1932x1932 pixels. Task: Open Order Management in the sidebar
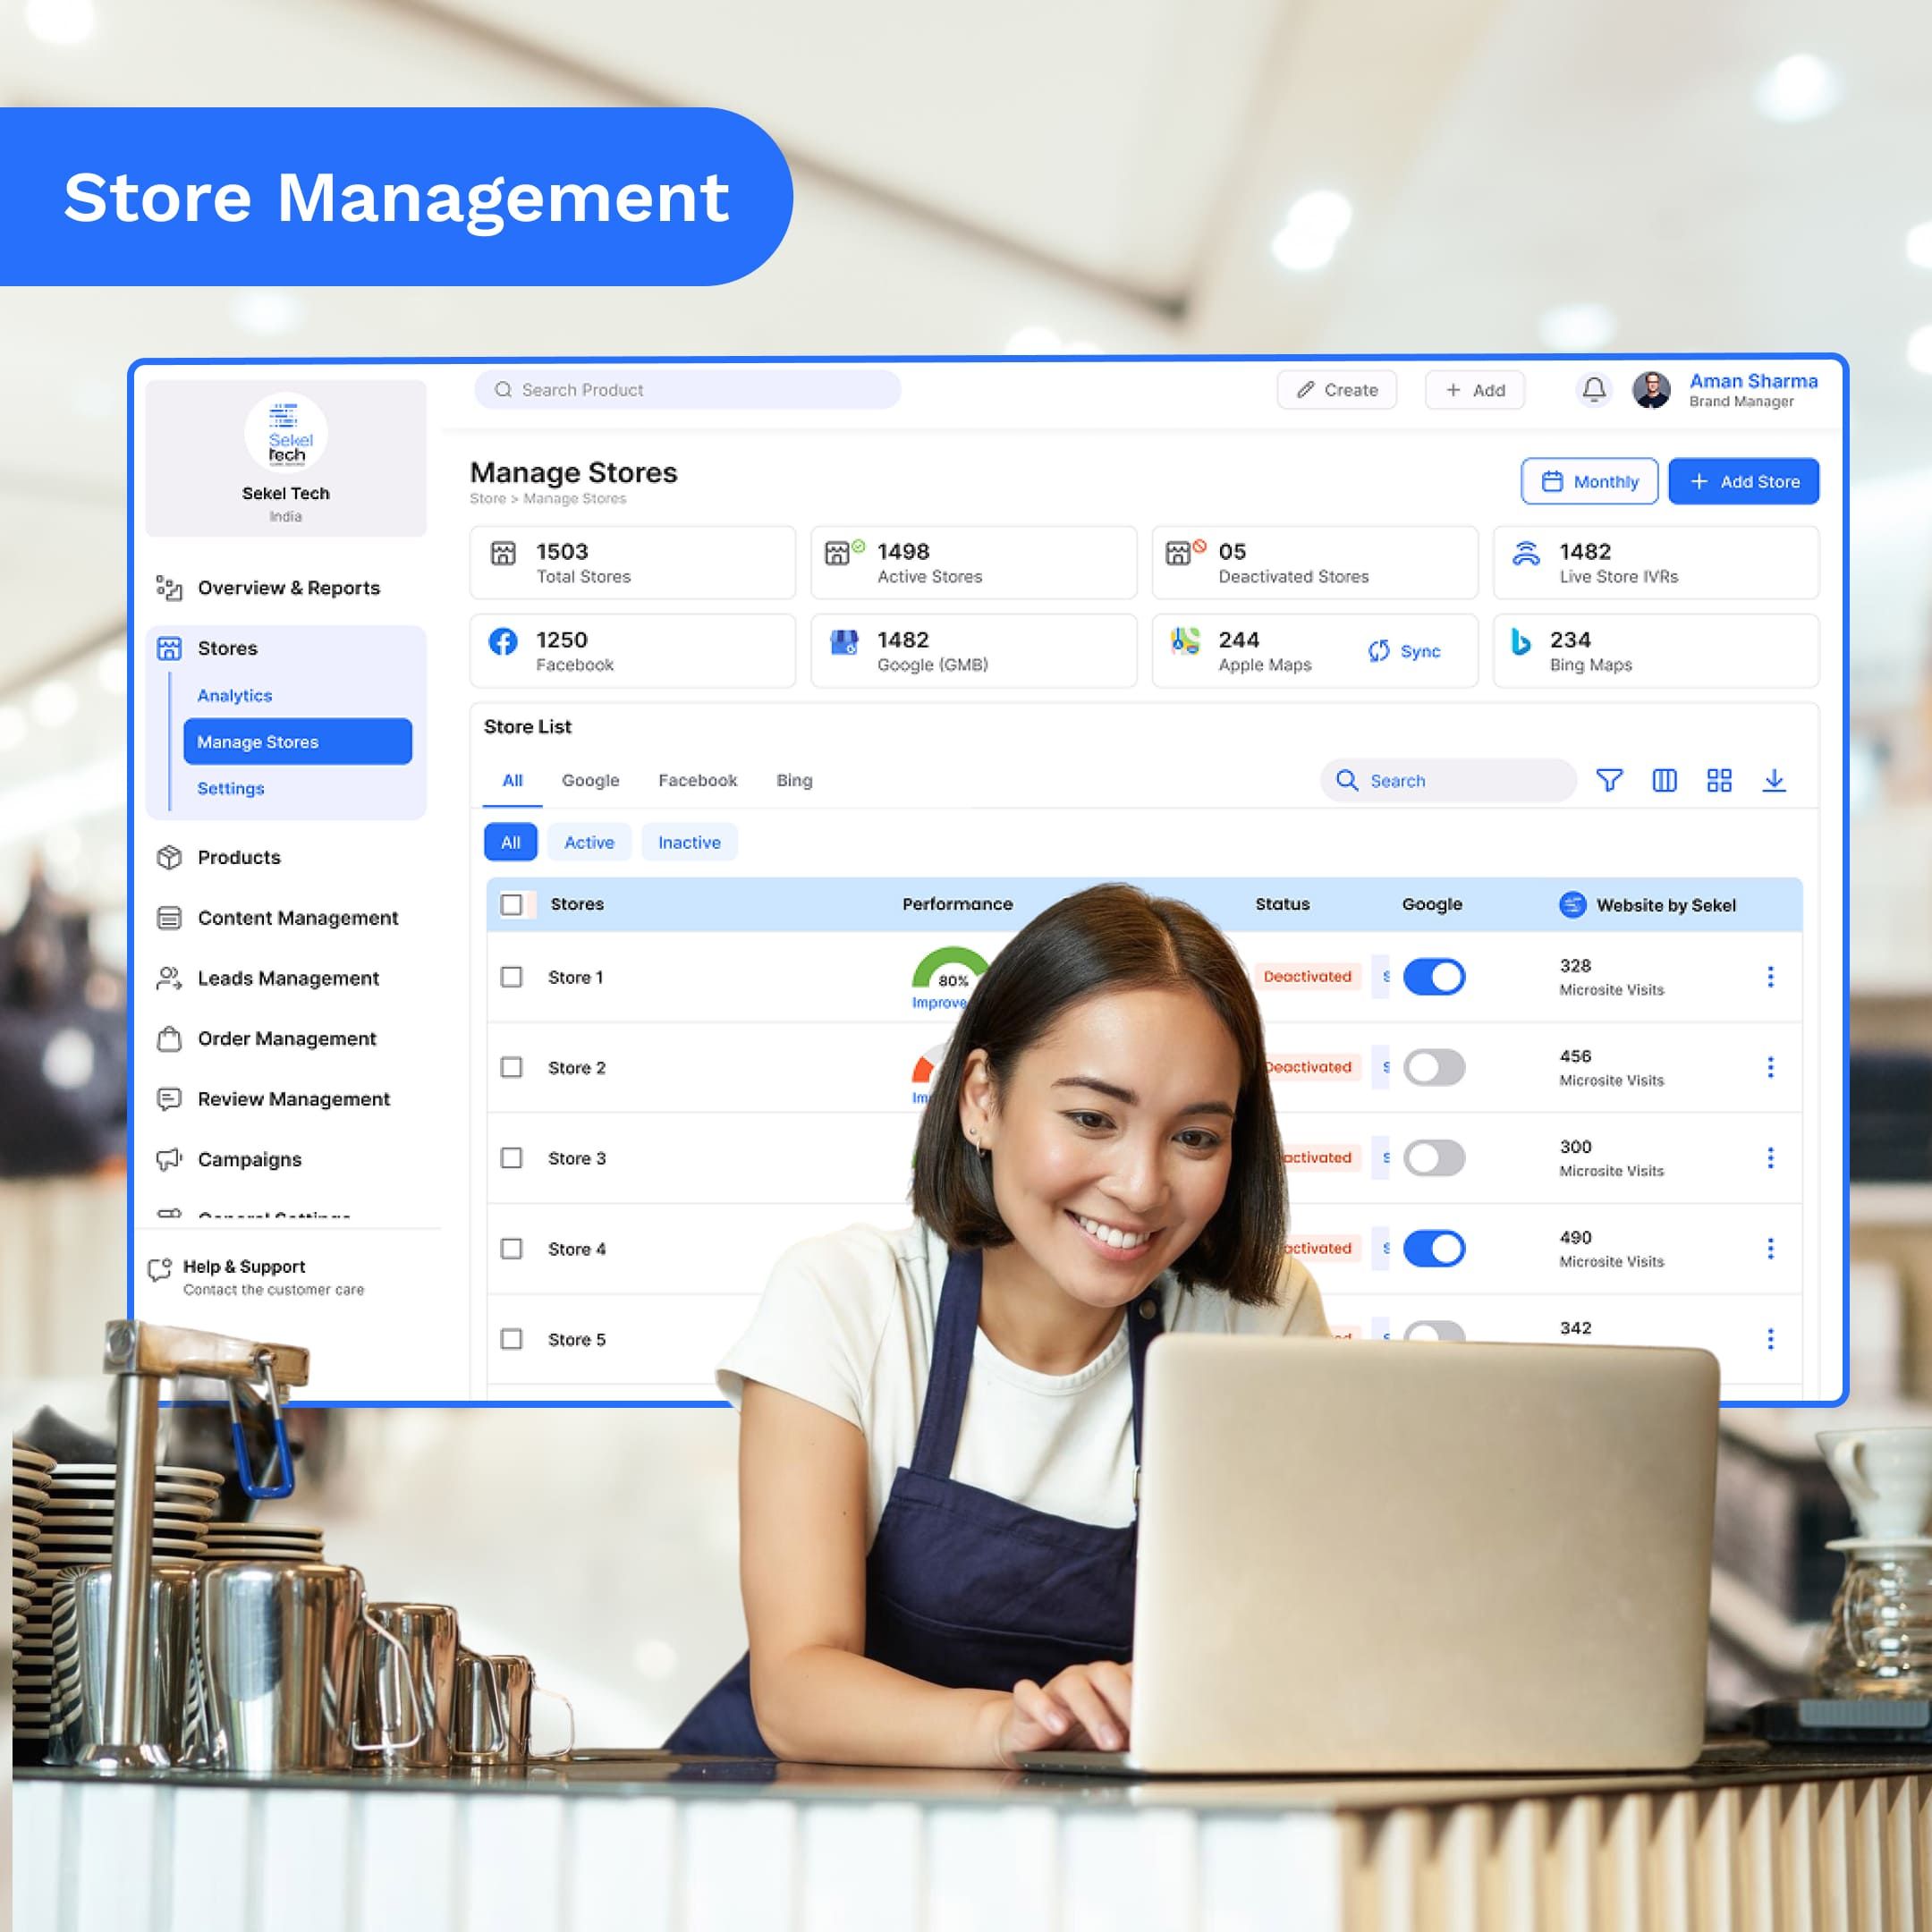170,1039
